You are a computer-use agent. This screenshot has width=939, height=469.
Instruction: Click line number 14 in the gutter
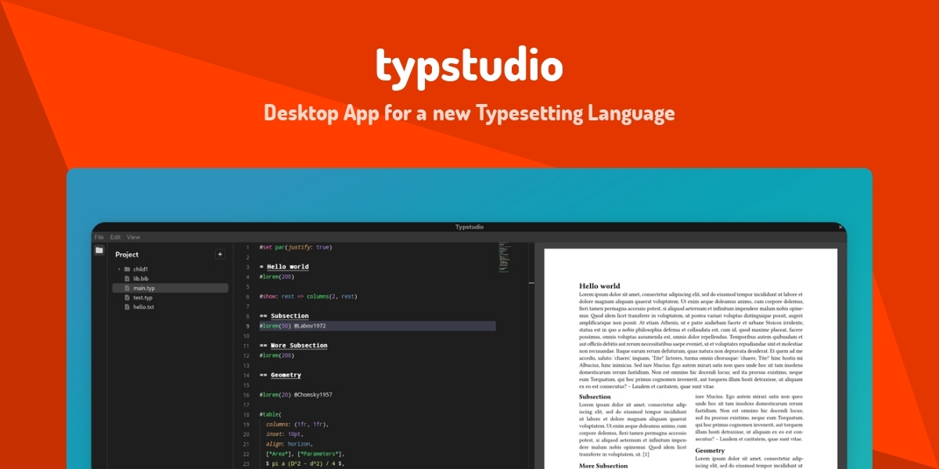pos(246,375)
